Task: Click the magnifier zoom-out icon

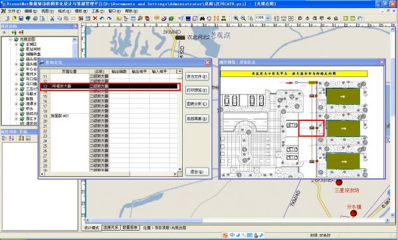Action: [243, 19]
